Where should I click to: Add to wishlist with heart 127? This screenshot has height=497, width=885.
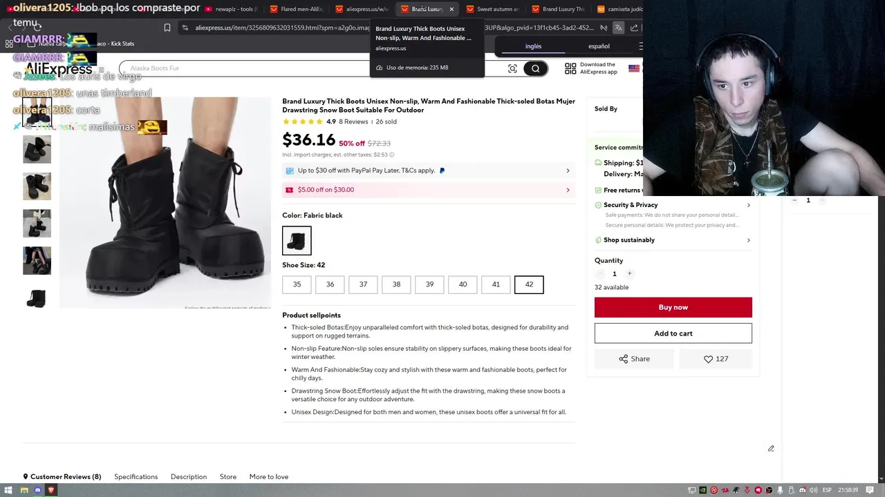point(716,359)
